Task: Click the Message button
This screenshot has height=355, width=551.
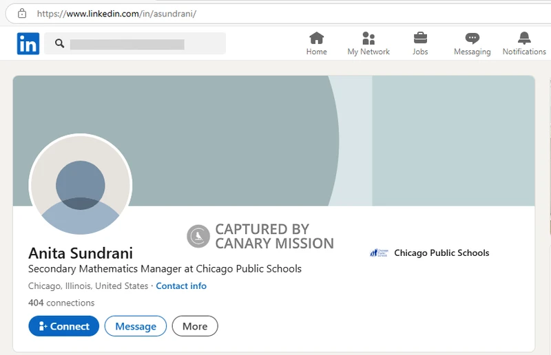Action: pyautogui.click(x=136, y=326)
